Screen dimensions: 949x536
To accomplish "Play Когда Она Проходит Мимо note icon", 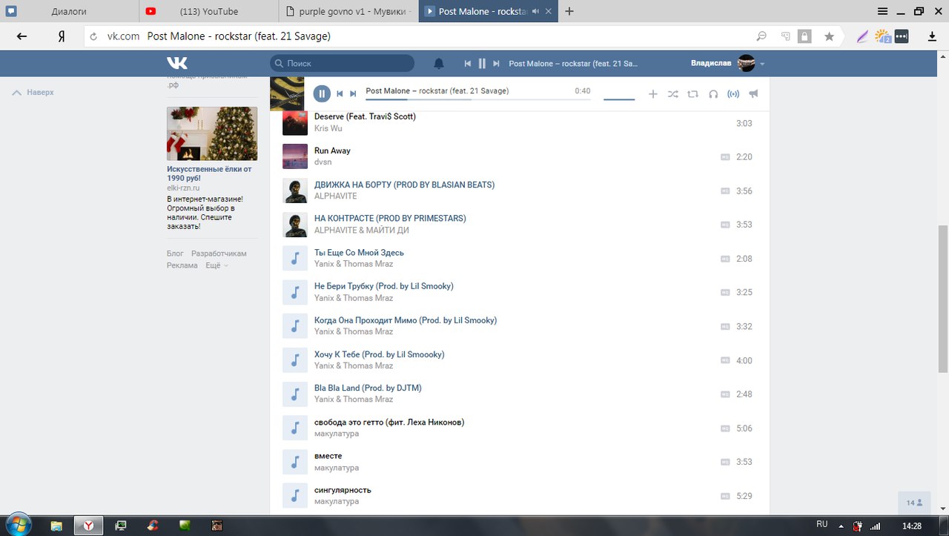I will (295, 326).
